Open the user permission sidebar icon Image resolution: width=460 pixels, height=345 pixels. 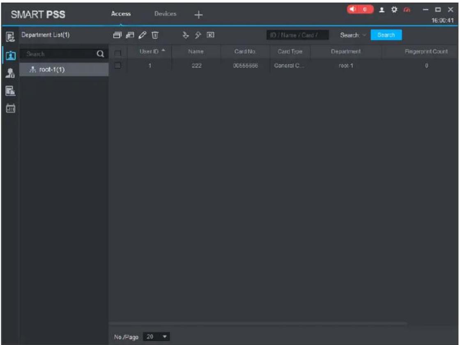[11, 73]
